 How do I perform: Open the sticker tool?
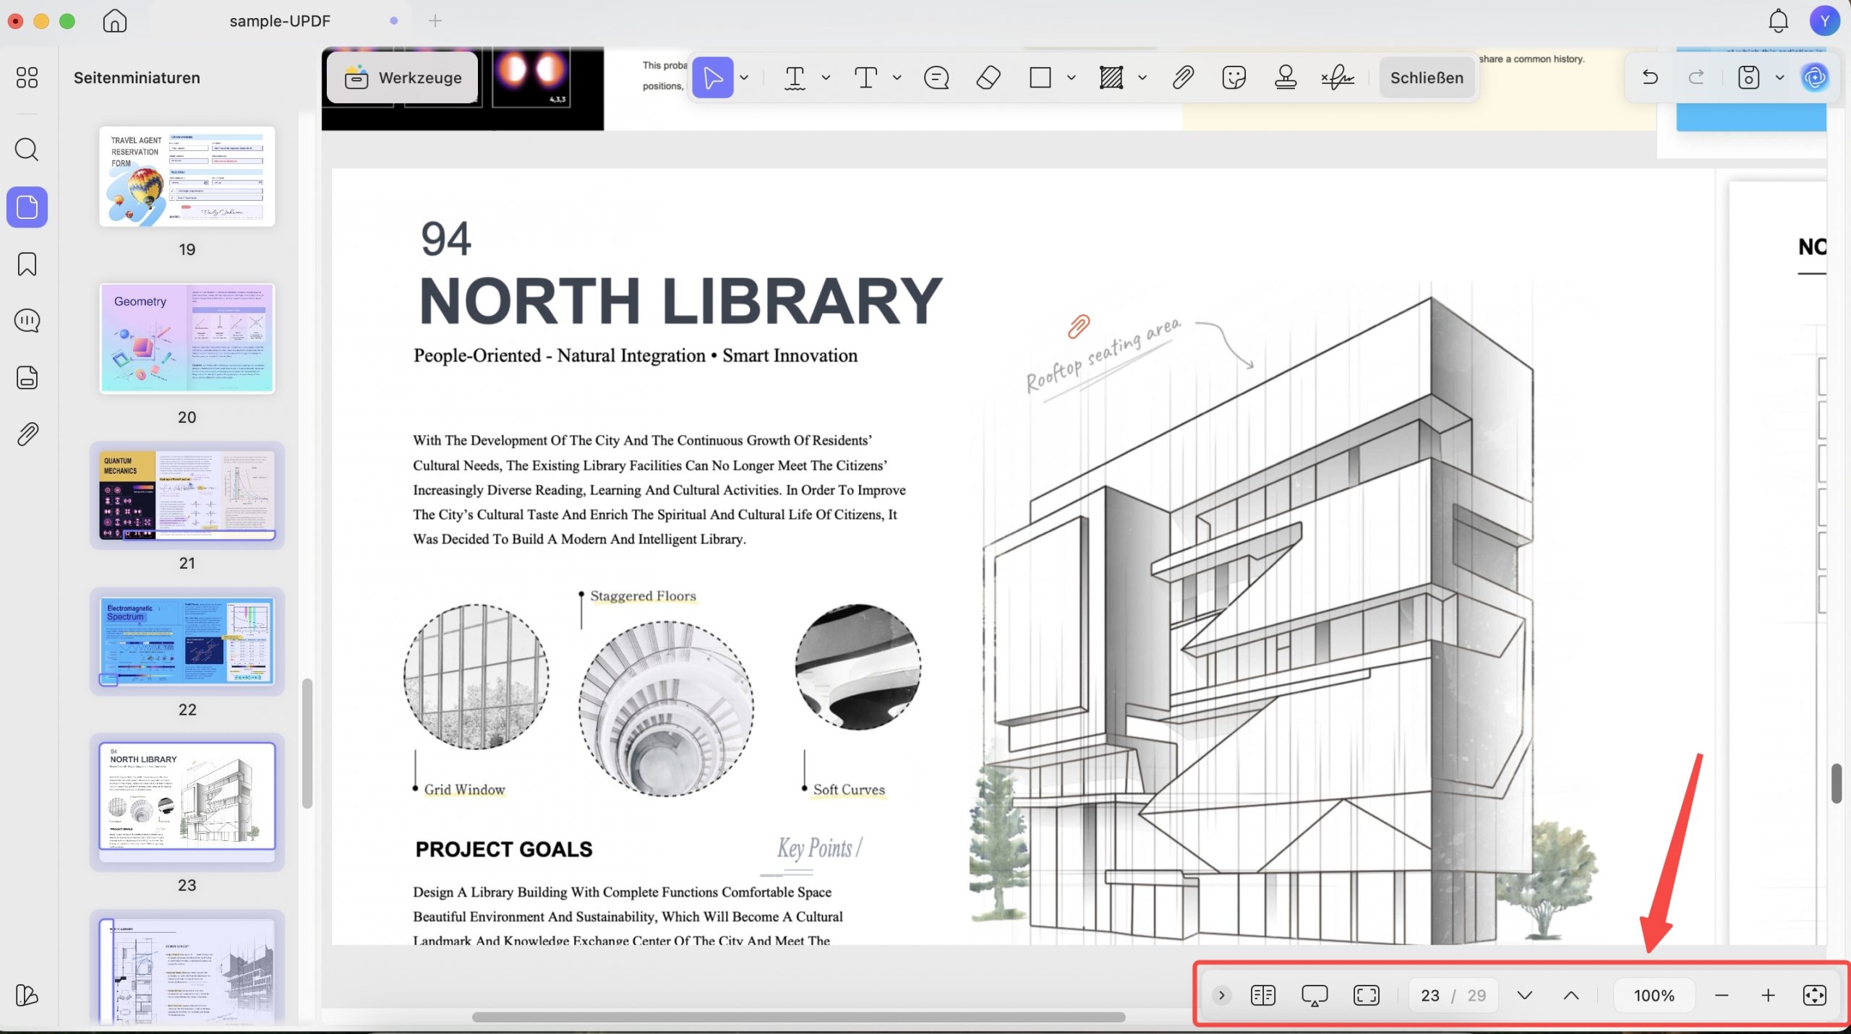pyautogui.click(x=1234, y=77)
